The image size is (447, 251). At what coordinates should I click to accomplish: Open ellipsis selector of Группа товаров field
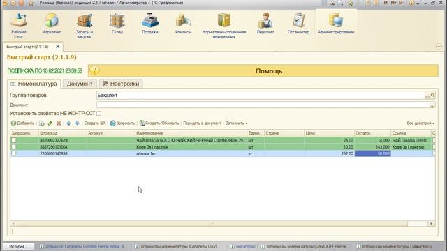pos(427,96)
